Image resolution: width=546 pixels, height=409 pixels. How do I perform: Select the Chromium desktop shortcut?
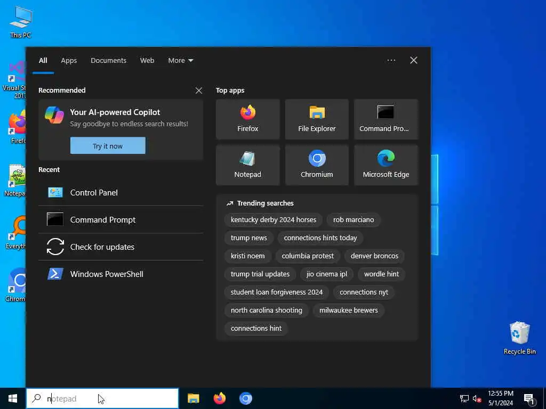pyautogui.click(x=15, y=284)
